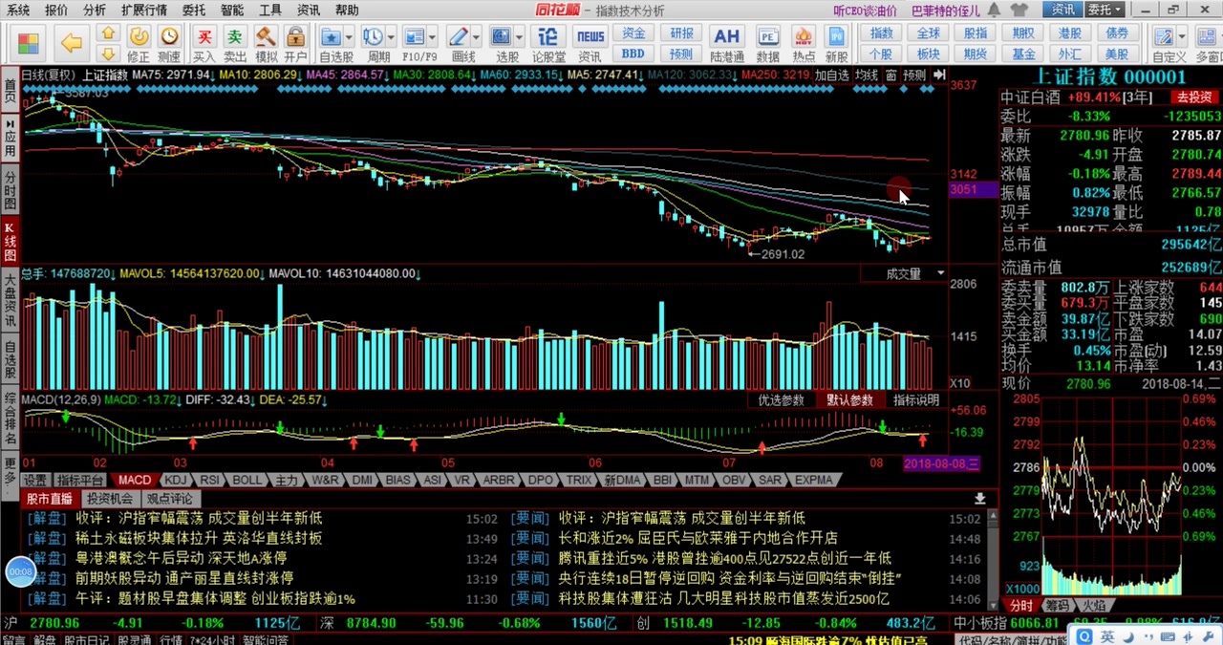Expand the 自定义 dropdown arrow
The image size is (1223, 645).
click(1182, 37)
